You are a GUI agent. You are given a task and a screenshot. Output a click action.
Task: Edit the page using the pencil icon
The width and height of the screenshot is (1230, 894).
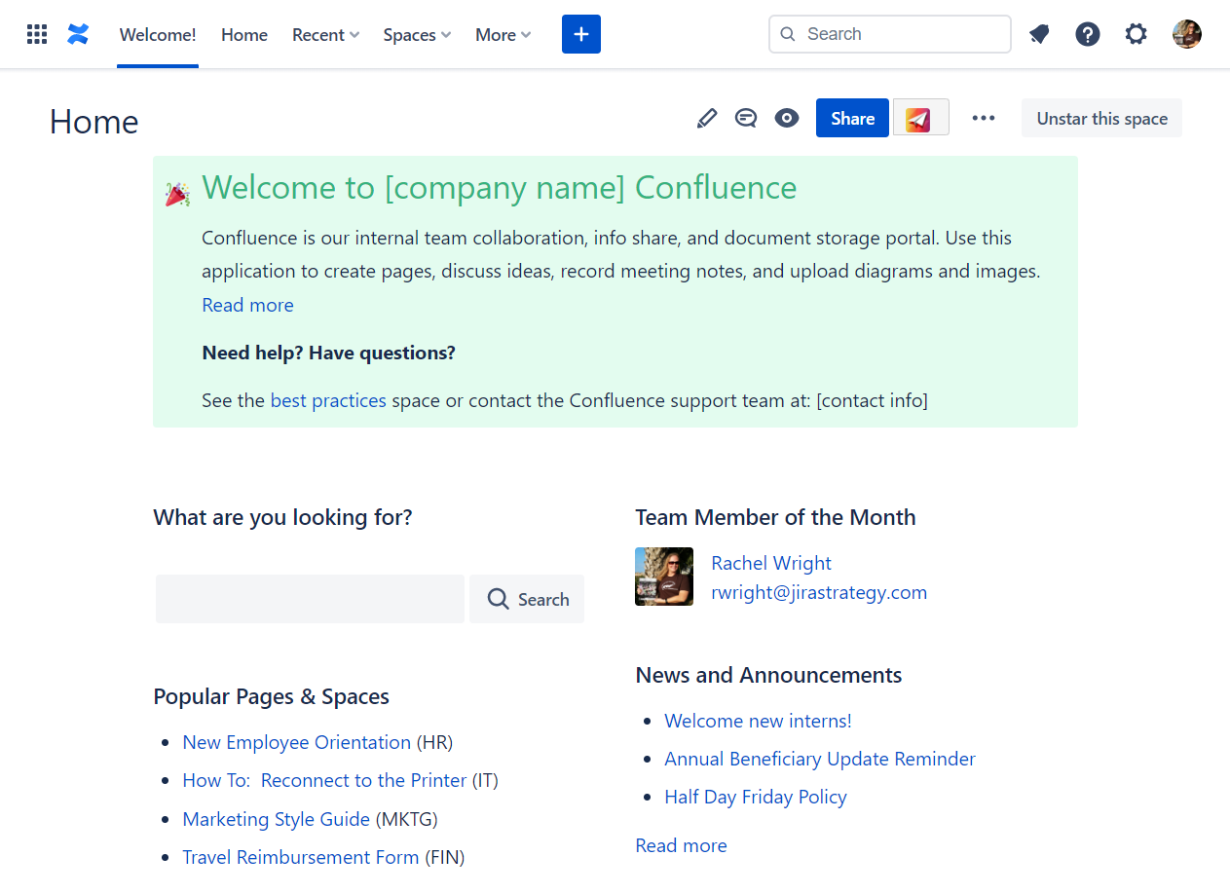pos(706,117)
